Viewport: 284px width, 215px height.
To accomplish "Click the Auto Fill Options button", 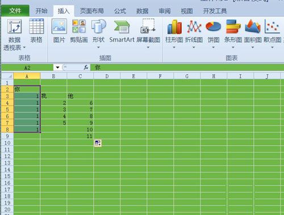I will point(98,143).
